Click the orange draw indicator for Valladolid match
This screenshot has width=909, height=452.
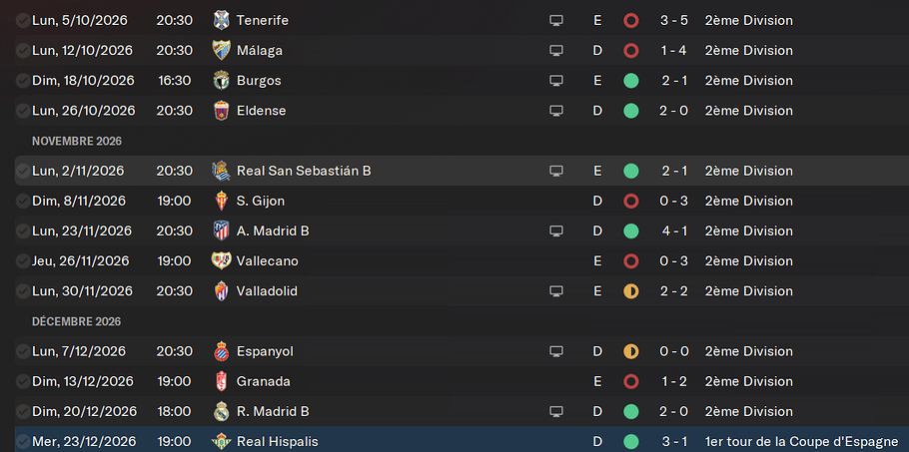point(630,291)
